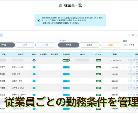View details eye icon for さの ゆき
This screenshot has width=138, height=114.
point(131,74)
